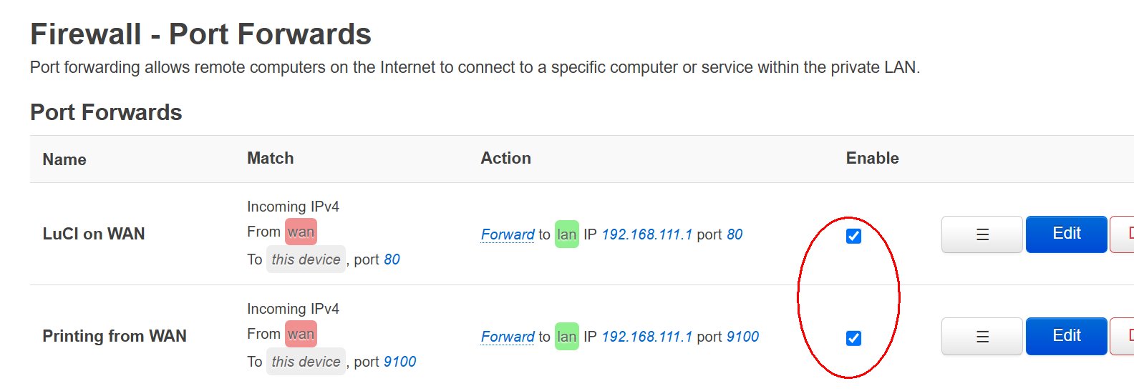
Task: Toggle Enable checkbox for Printing from WAN
Action: coord(853,338)
